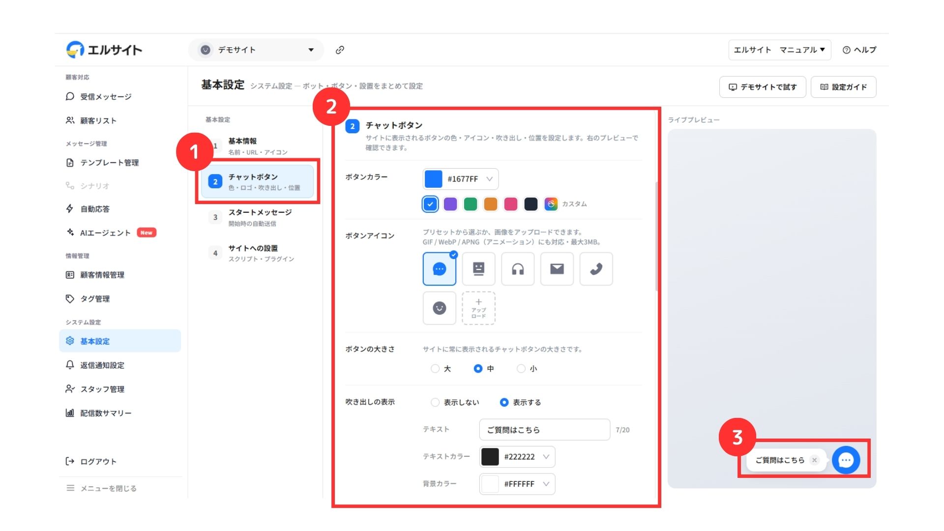
Task: Open the 設定ガイド button
Action: pyautogui.click(x=843, y=87)
